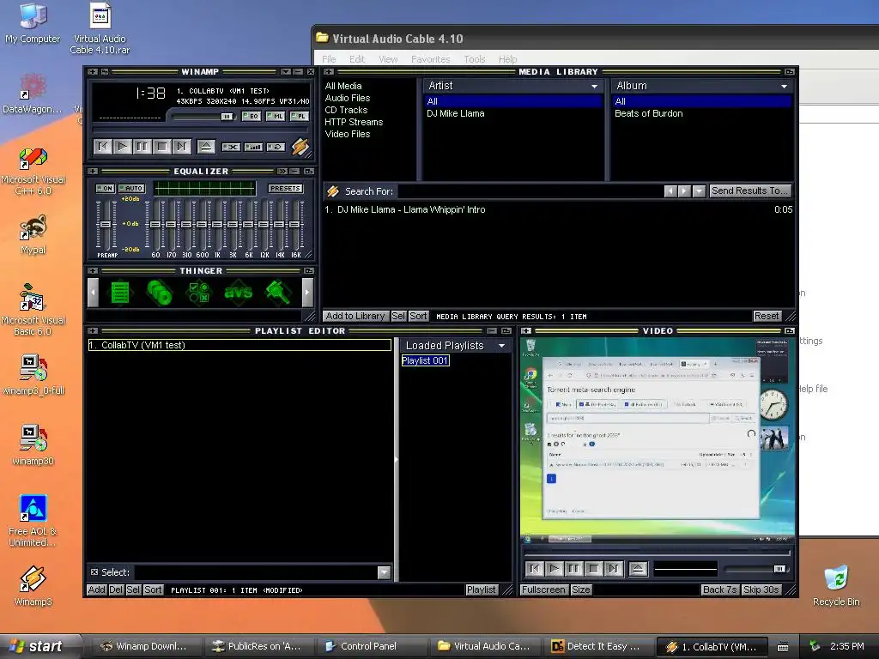Toggle crossfade button in Winamp main window

[x=231, y=147]
